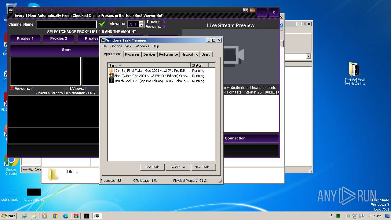Sort tasks by the Task column header

pos(149,65)
